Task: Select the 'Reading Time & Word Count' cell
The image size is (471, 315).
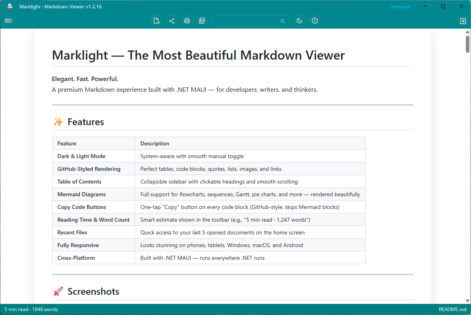Action: 93,220
